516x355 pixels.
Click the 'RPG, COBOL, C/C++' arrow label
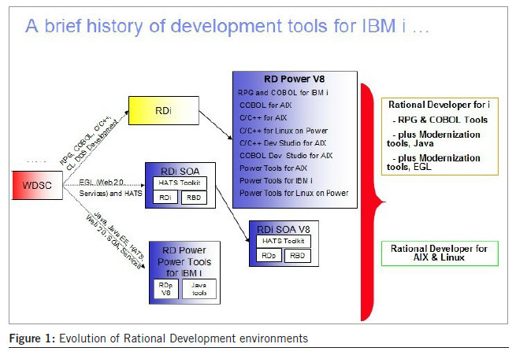tap(89, 143)
